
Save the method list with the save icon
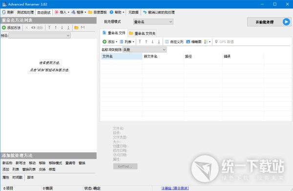click(x=83, y=28)
